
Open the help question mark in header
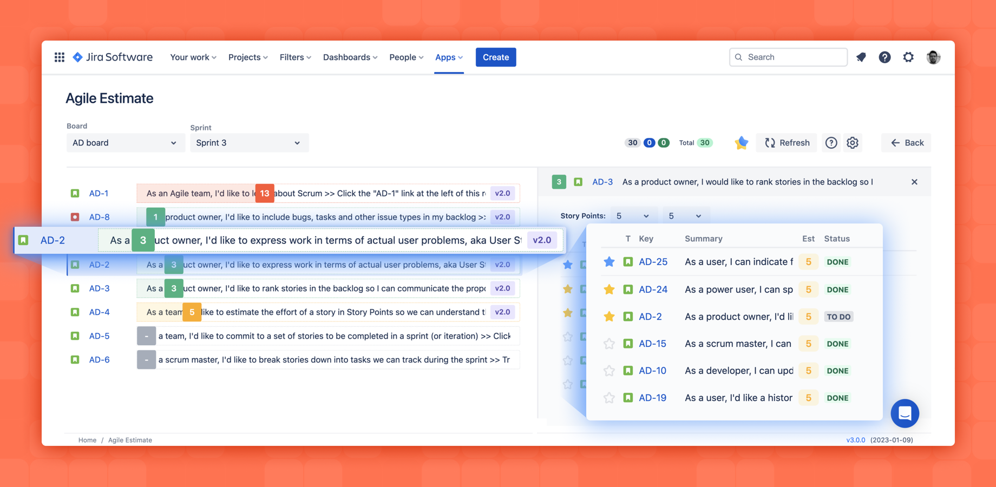[x=884, y=57]
